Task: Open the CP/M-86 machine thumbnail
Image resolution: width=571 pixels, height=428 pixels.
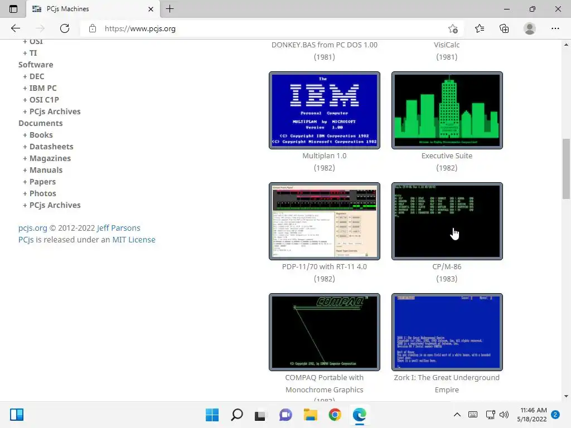Action: click(447, 221)
